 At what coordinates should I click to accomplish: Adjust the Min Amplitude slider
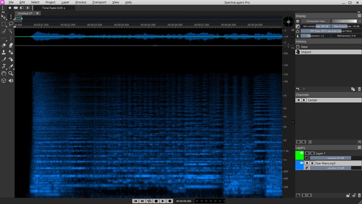coord(316,27)
